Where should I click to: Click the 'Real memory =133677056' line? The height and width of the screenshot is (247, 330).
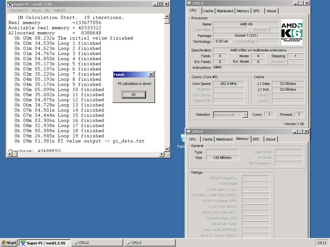[x=55, y=23]
